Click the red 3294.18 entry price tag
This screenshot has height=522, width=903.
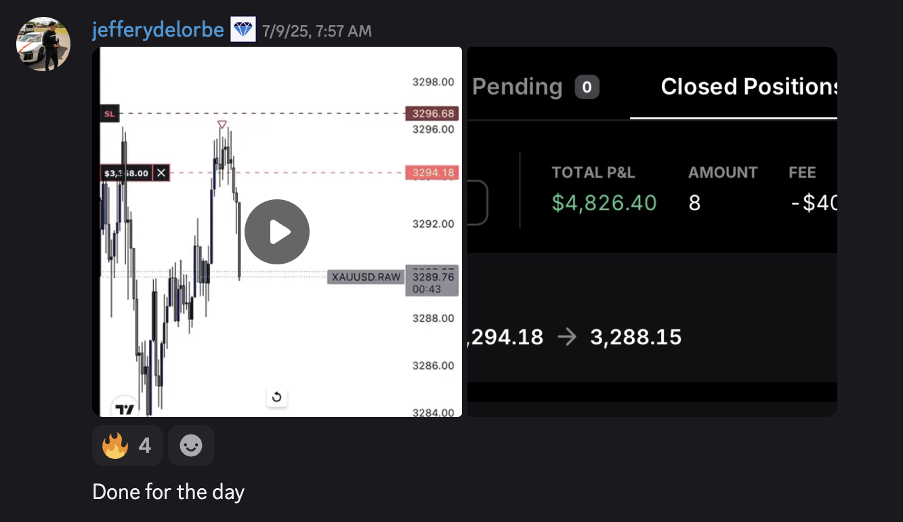(x=432, y=173)
